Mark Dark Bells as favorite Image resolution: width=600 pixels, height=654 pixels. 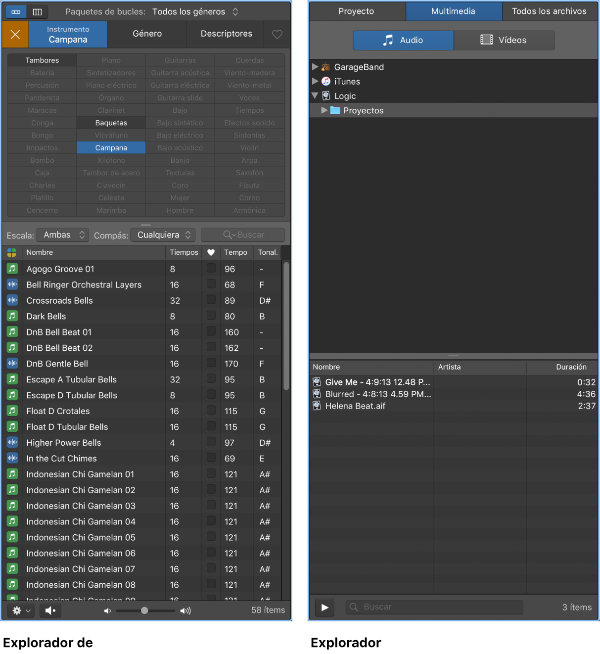(x=211, y=315)
